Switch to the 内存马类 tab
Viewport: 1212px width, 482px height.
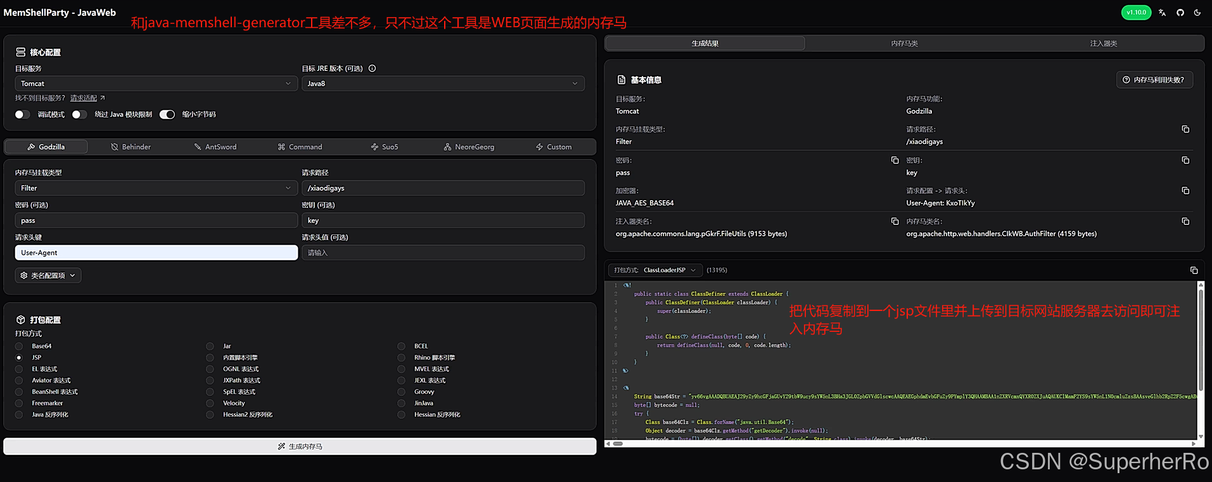(x=904, y=43)
